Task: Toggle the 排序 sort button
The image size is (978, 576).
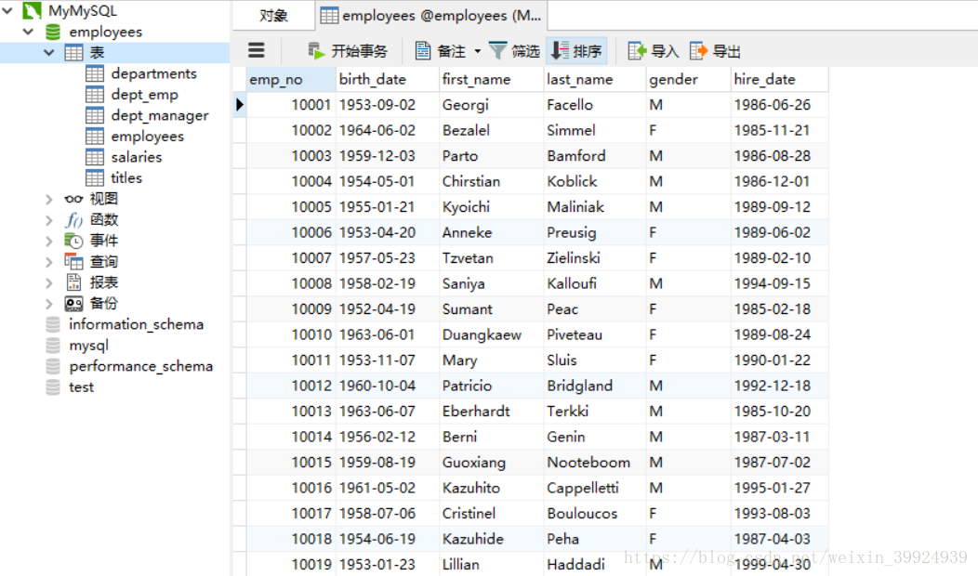Action: pyautogui.click(x=576, y=50)
